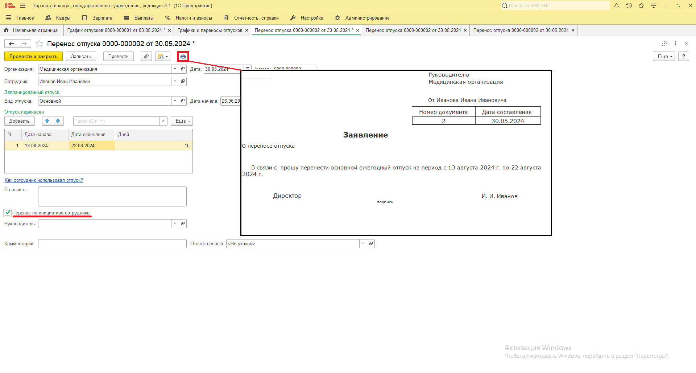Open link Как сотрудник использовал отпуск?
The height and width of the screenshot is (373, 696).
44,180
